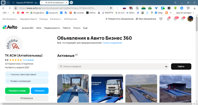Open Avito shopping cart icon
The image size is (198, 105).
pos(183,19)
